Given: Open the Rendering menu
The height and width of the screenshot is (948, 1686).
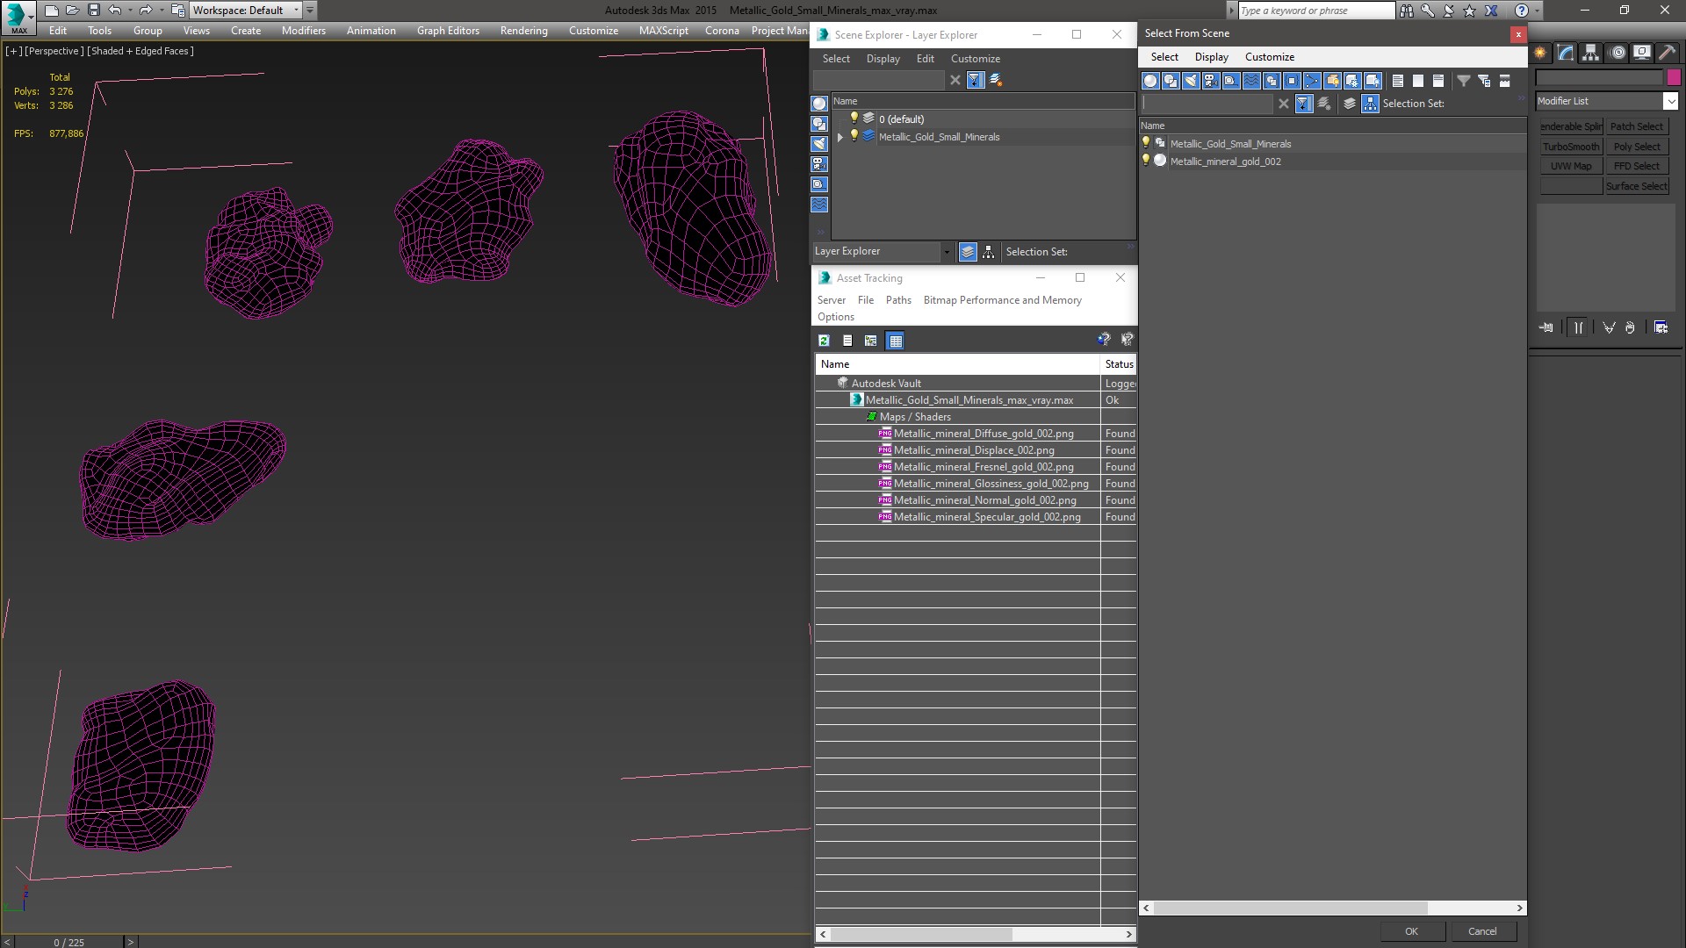Looking at the screenshot, I should [x=523, y=31].
